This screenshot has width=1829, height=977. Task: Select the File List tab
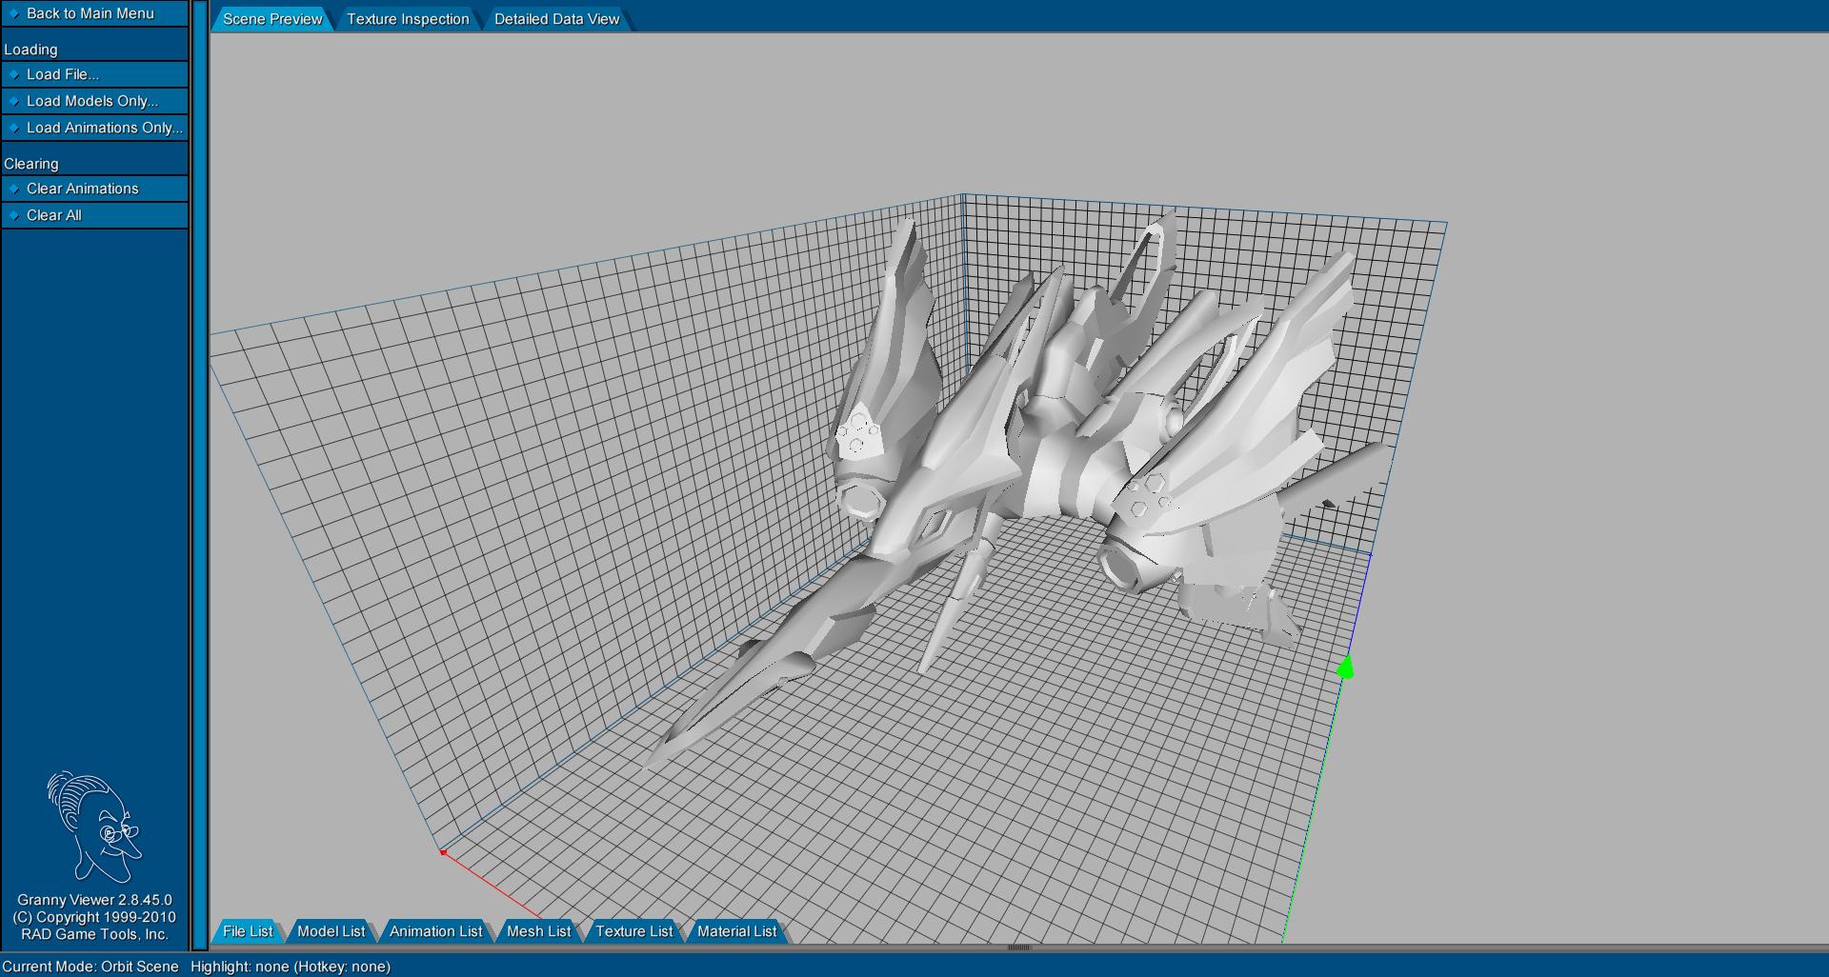(x=248, y=931)
